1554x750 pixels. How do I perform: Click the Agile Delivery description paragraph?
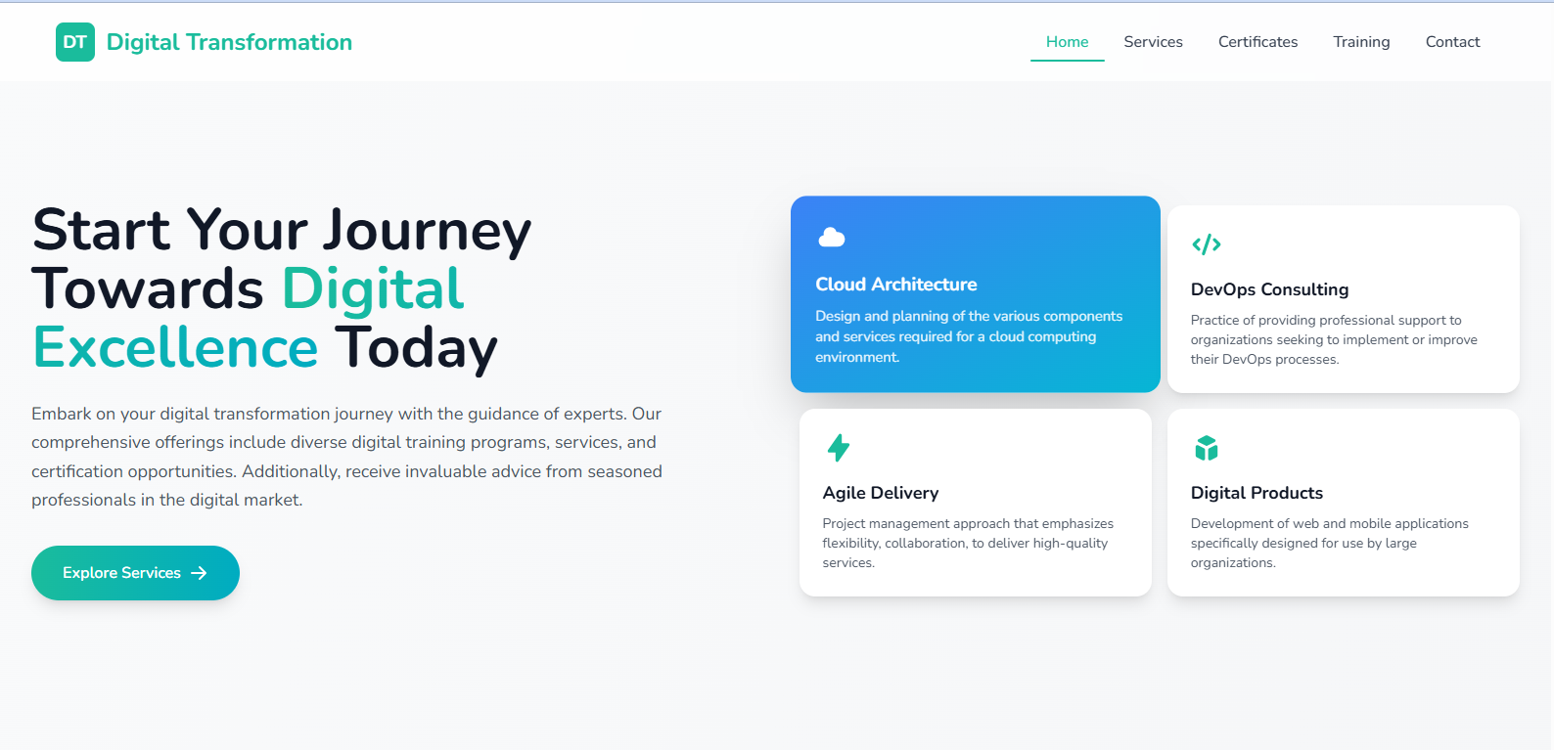point(968,543)
